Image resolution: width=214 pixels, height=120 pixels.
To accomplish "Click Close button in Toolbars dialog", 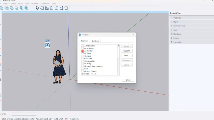I will 128,80.
